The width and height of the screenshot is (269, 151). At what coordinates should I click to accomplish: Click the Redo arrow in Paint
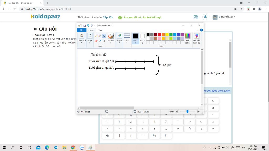coord(92,25)
